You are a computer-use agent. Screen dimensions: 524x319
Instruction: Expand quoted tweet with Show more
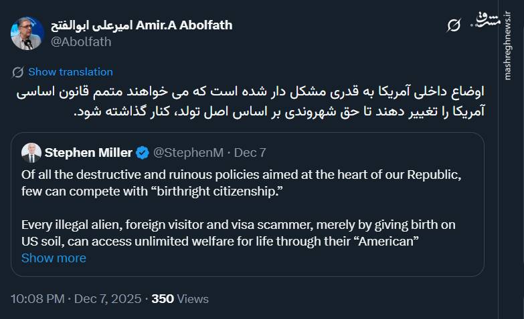(54, 258)
